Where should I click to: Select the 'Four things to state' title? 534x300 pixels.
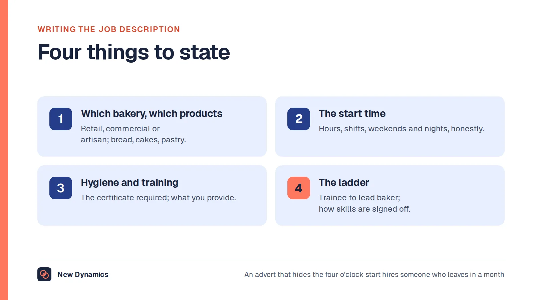click(x=134, y=52)
